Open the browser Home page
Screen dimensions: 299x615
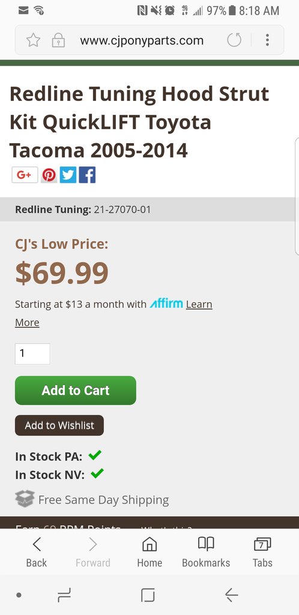149,552
